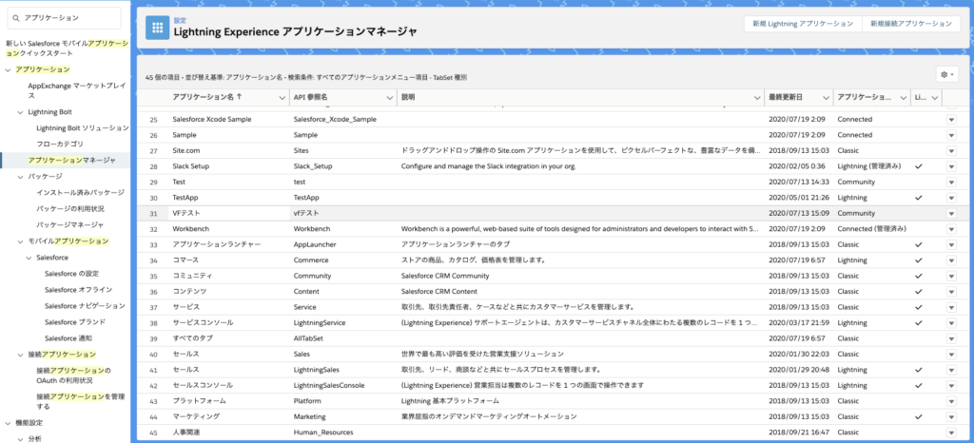Click the Lightning checkmark in コミュニティ row

919,276
